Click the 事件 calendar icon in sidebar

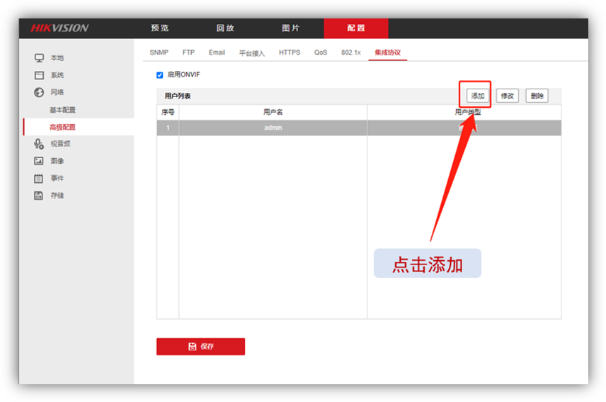(x=39, y=178)
